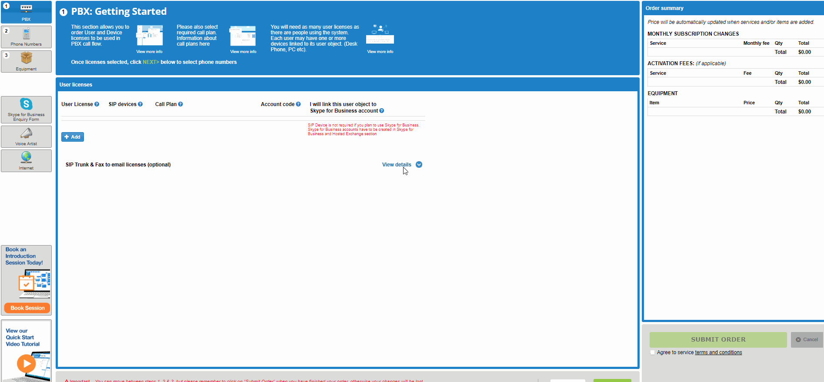Image resolution: width=824 pixels, height=382 pixels.
Task: Open the call plan info thumbnail
Action: [x=243, y=36]
